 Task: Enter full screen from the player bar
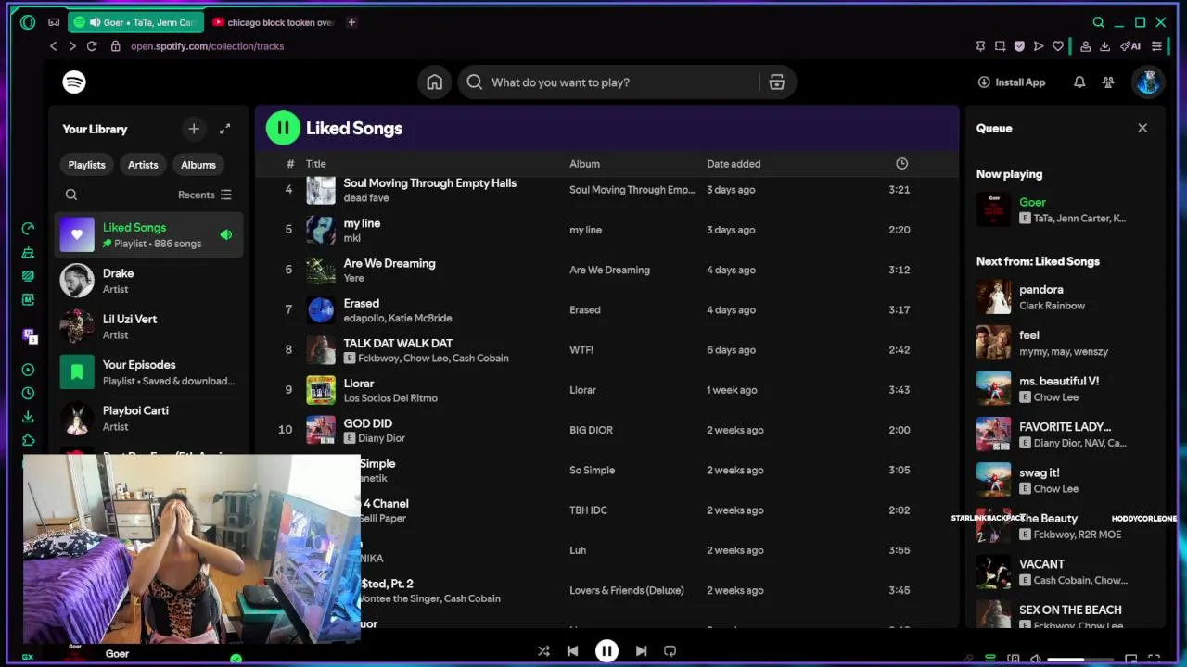(1155, 659)
